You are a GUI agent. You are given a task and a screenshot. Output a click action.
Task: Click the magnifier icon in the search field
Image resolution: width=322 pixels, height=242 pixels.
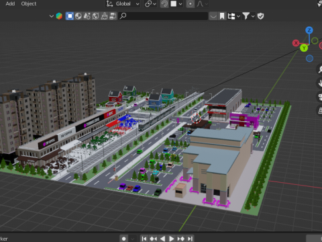click(123, 16)
